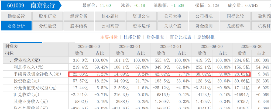Open the 资讯公告 tab
This screenshot has height=109, width=271.
(x=141, y=16)
